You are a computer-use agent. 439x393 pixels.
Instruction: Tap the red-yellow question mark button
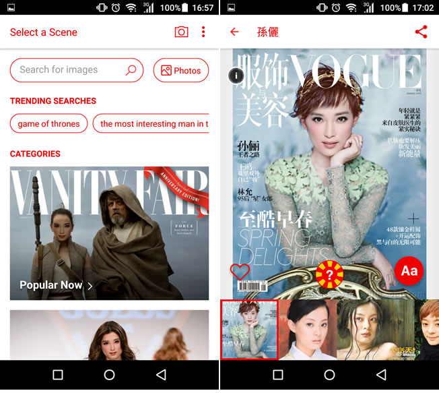click(329, 274)
